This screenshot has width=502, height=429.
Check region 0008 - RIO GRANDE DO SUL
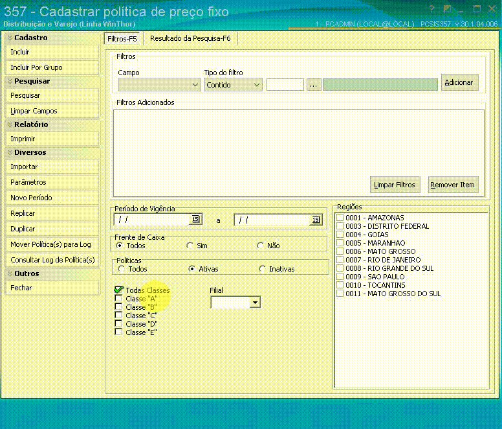(340, 268)
